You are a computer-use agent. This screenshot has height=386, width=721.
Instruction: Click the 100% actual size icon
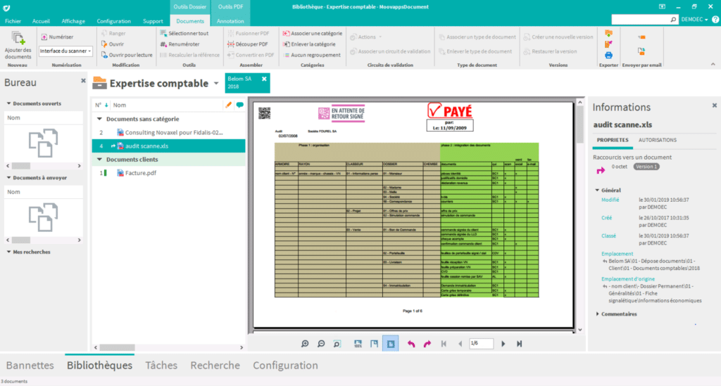click(358, 344)
